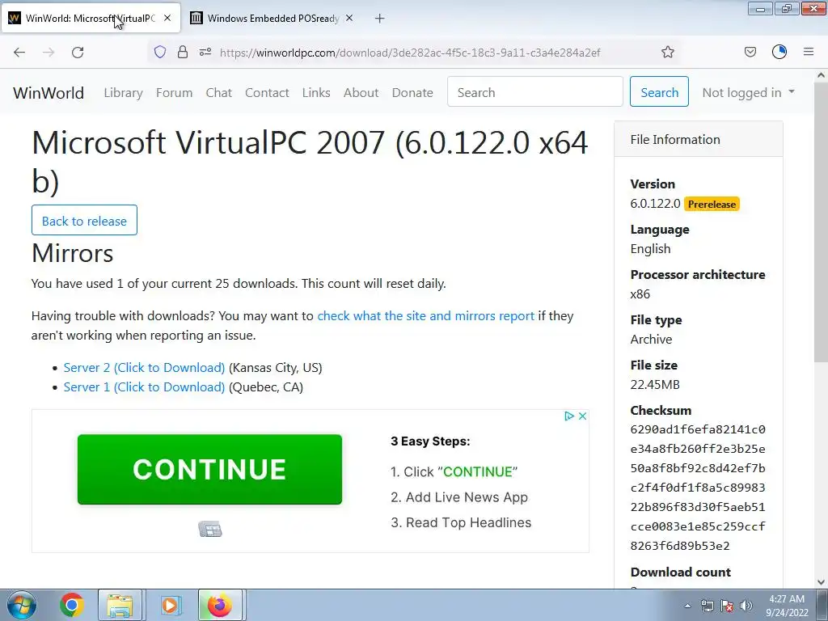Click the green CONTINUE ad button

(209, 470)
